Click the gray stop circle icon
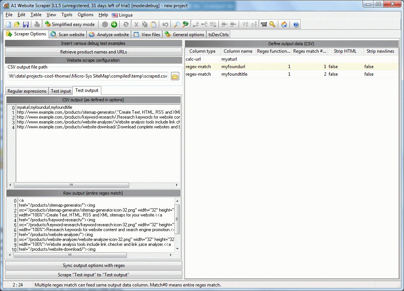Screen dimensions: 404x291 tap(105, 24)
